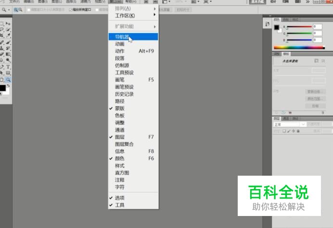Choose 动画 from the Window menu
Viewport: 333px width, 228px height.
point(133,44)
